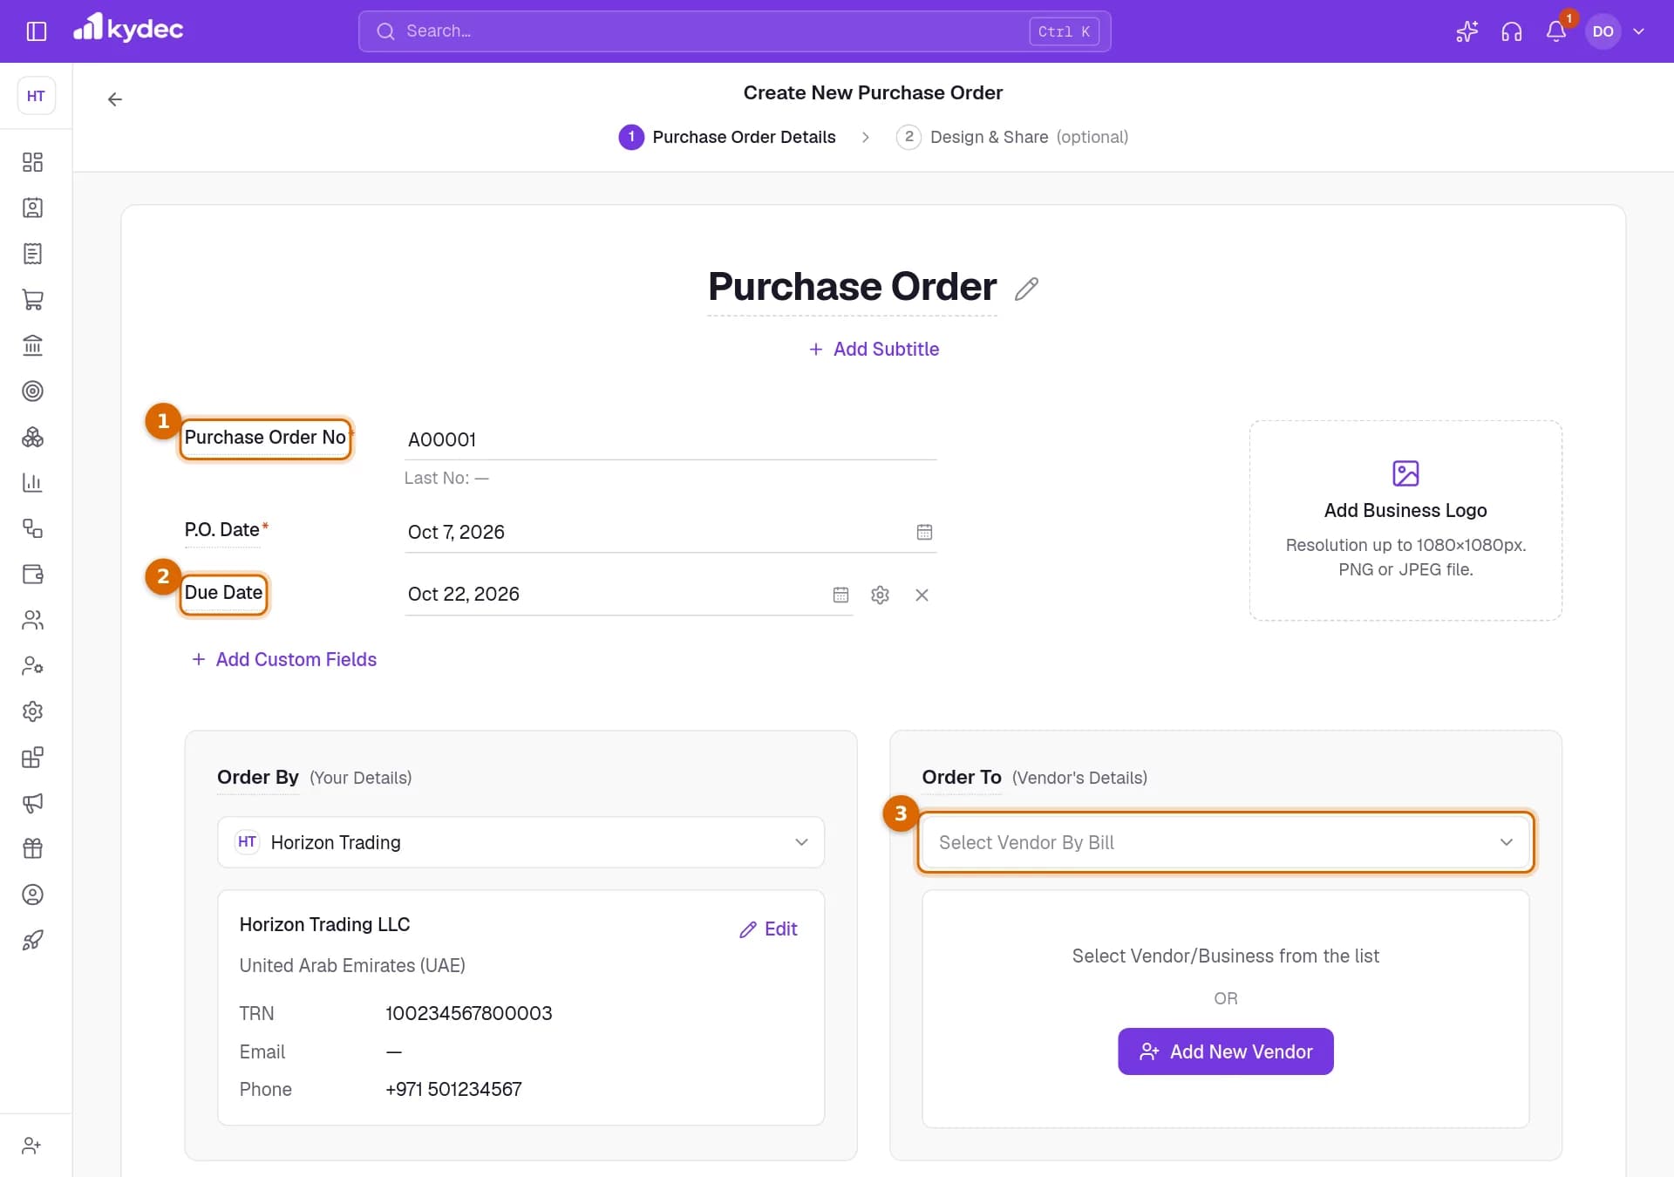Open the notifications bell
The width and height of the screenshot is (1674, 1177).
[x=1556, y=31]
